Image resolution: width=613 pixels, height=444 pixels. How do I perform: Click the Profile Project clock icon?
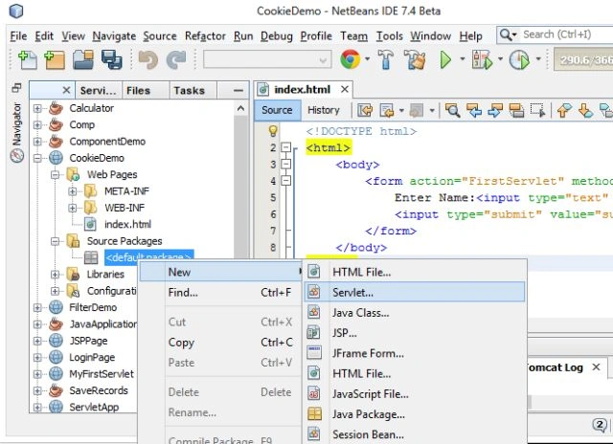click(519, 59)
